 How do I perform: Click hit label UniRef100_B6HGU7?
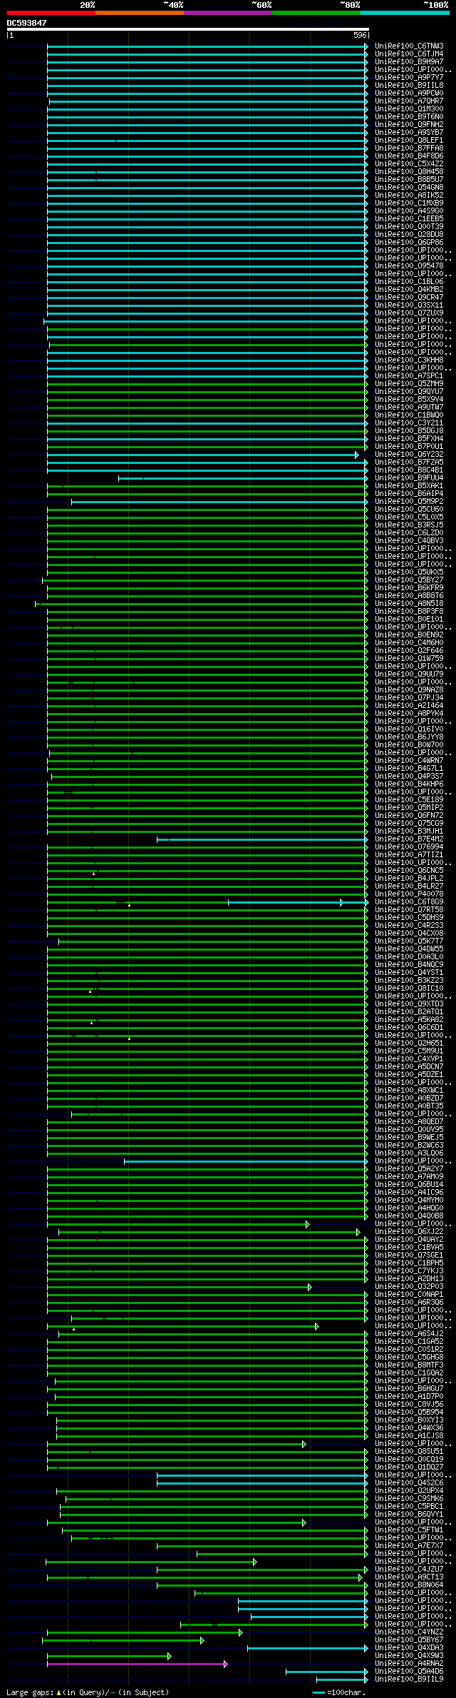click(409, 1389)
